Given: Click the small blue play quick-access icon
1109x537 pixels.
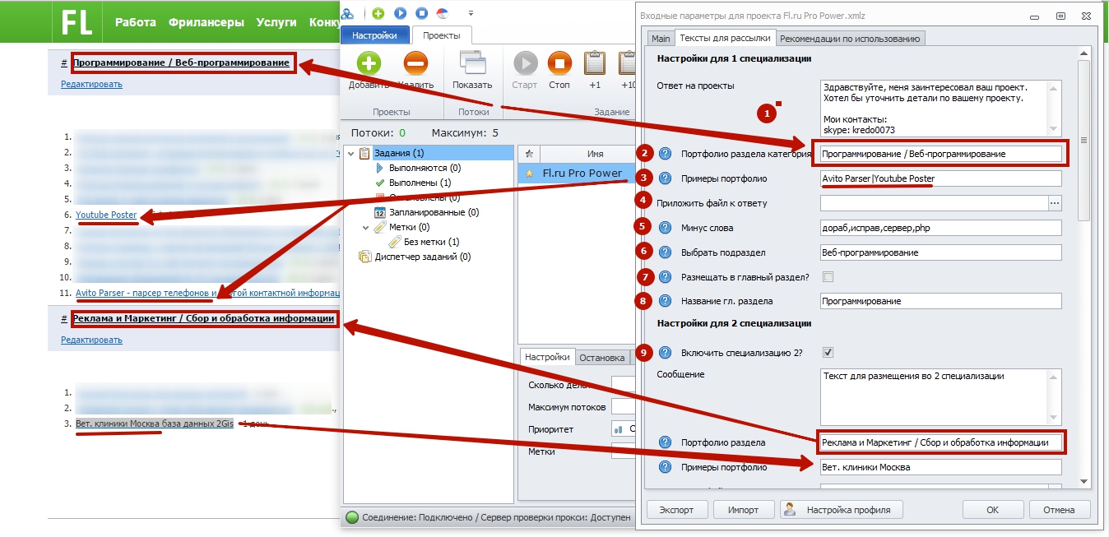Looking at the screenshot, I should point(400,13).
